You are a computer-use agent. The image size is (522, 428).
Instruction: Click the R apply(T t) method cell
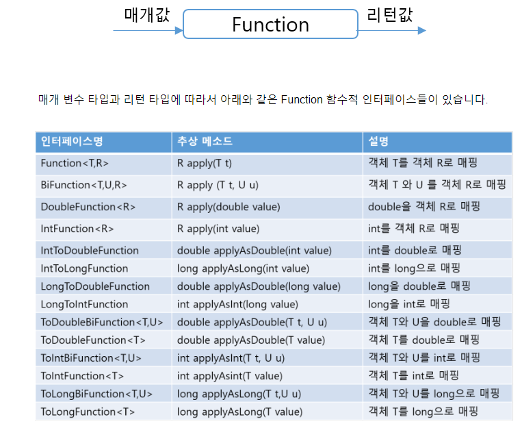click(267, 164)
